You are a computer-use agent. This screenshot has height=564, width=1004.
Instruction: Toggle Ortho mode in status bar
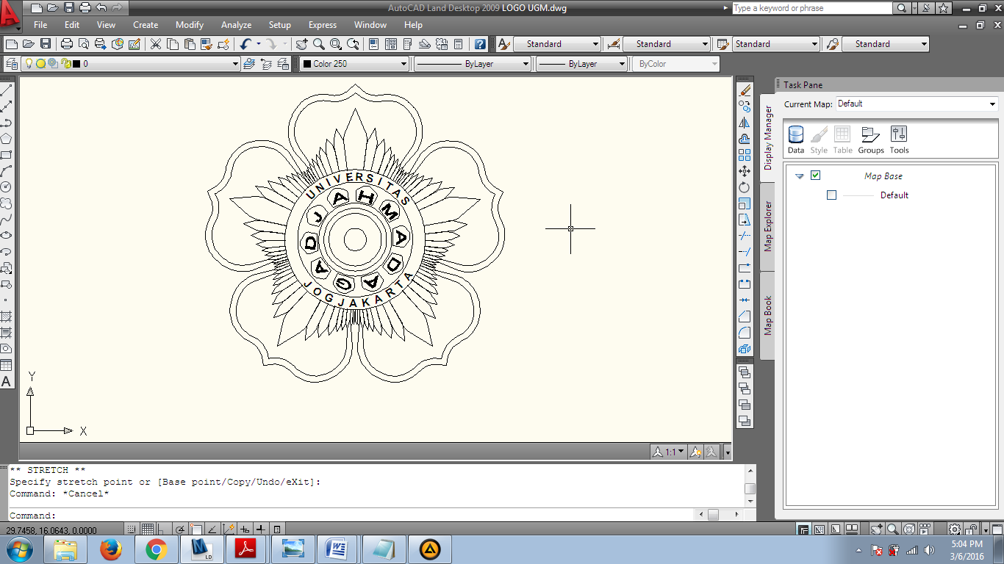tap(164, 529)
